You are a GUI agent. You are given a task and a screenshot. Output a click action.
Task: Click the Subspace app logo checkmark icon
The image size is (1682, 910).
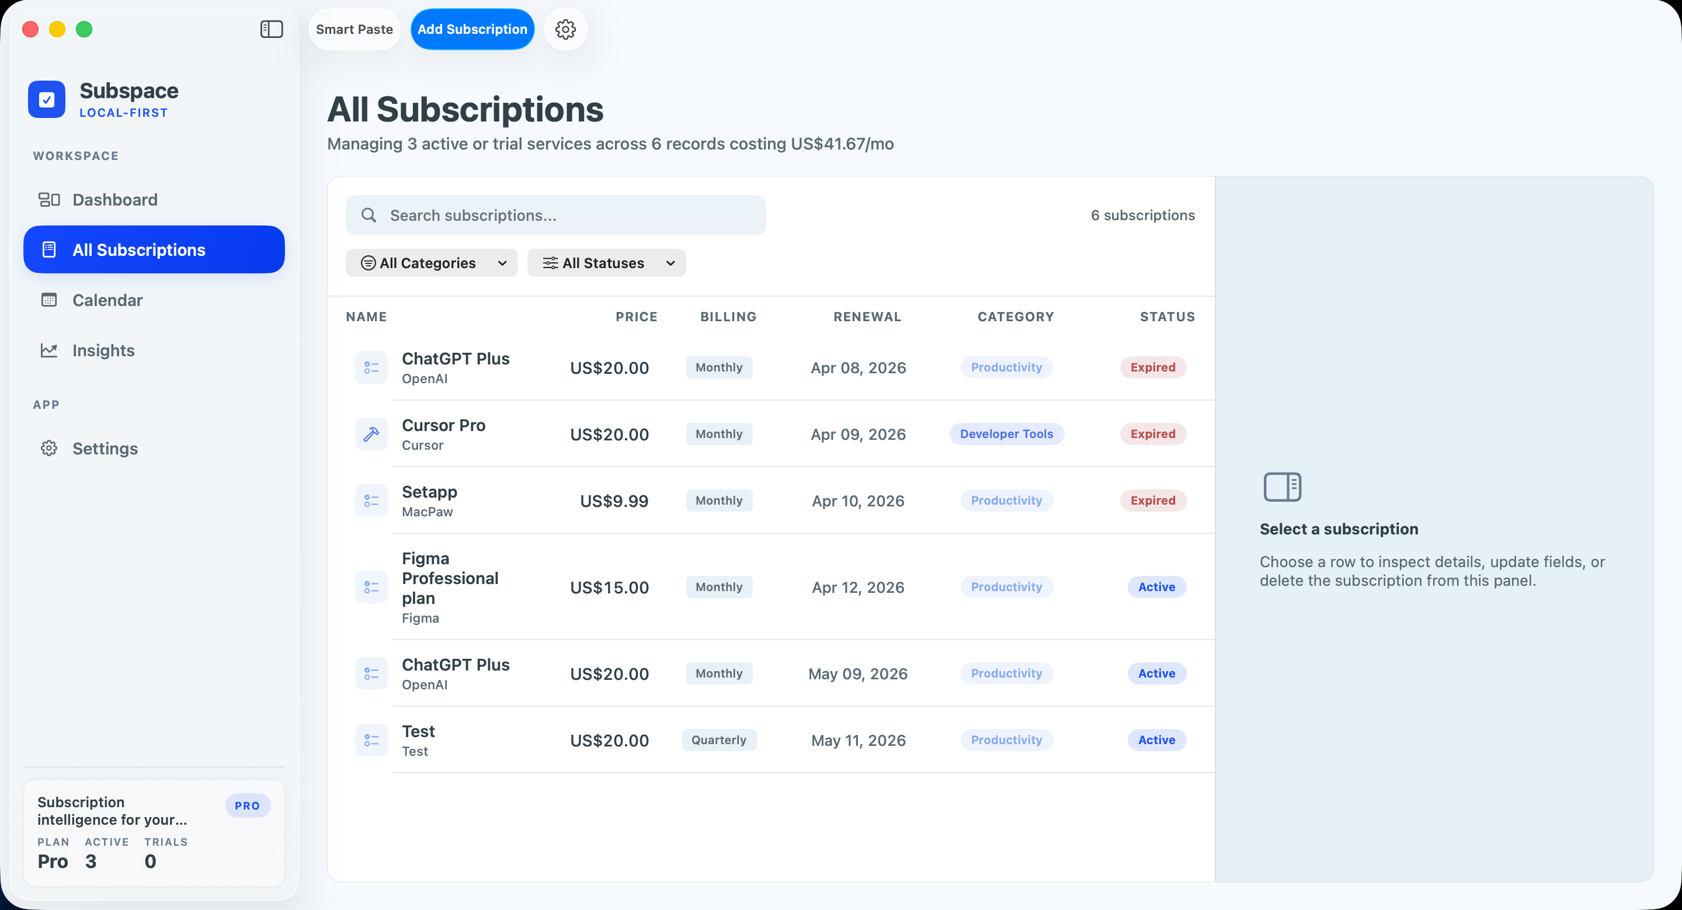[x=46, y=99]
